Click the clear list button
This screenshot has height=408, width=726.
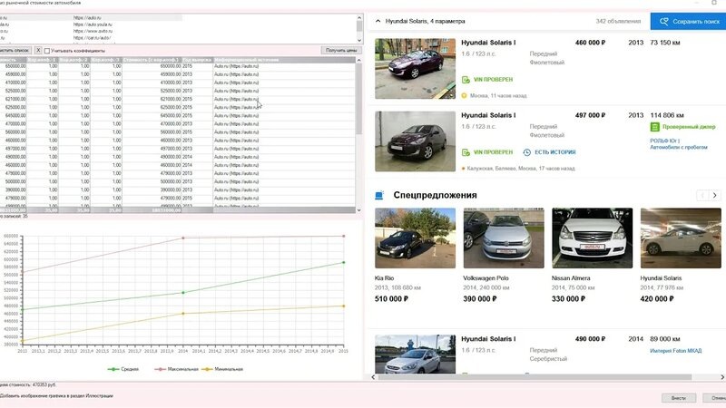pos(15,50)
